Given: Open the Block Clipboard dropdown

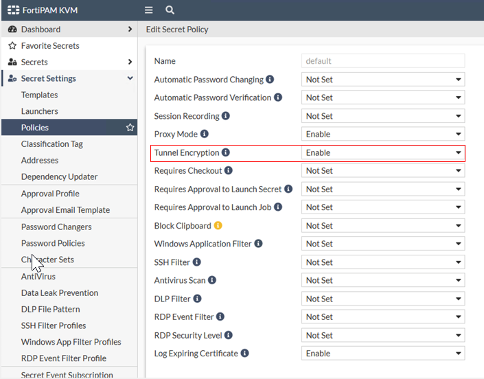Looking at the screenshot, I should 383,226.
